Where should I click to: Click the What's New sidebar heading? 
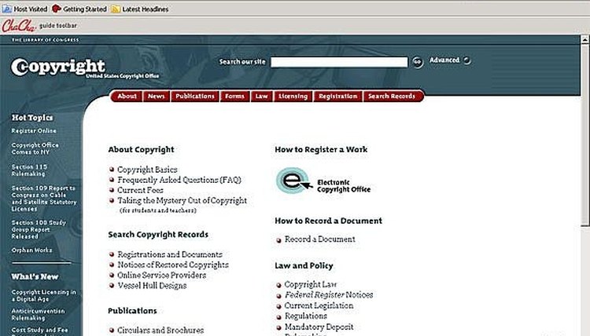[x=35, y=276]
